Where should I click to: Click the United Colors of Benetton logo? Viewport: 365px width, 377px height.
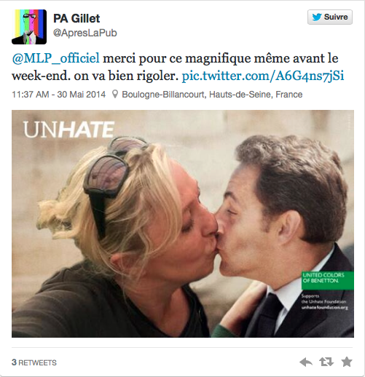coord(327,280)
